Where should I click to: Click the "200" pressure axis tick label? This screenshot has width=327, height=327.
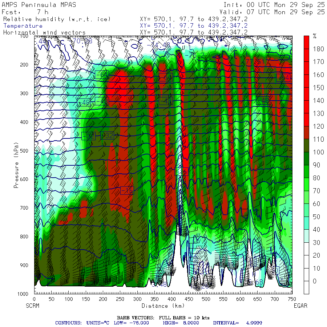[24, 65]
